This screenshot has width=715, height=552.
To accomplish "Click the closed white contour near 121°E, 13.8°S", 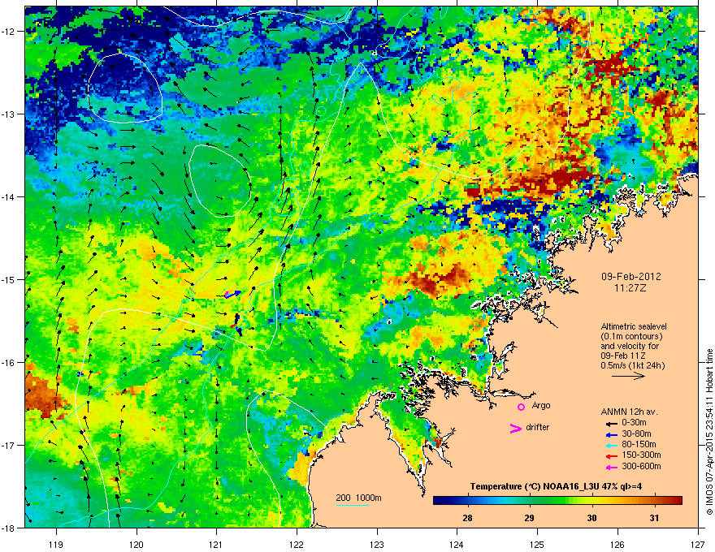I will click(x=220, y=181).
